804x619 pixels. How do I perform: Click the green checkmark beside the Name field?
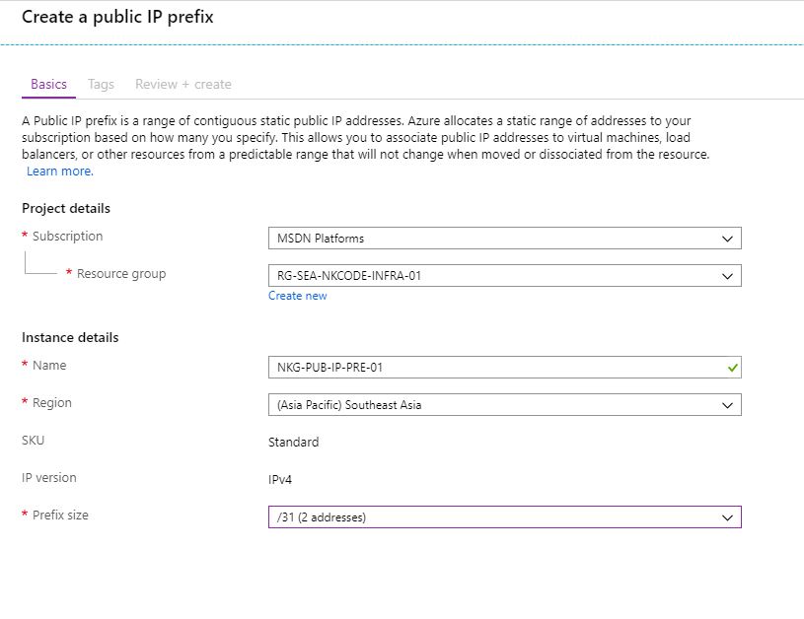click(731, 365)
